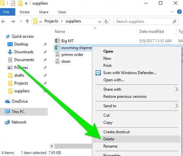Click the Downloads pin icon
Screen dimensions: 183x156
(45, 52)
